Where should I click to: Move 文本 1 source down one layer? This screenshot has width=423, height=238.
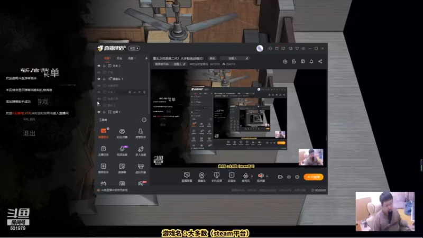(x=140, y=92)
